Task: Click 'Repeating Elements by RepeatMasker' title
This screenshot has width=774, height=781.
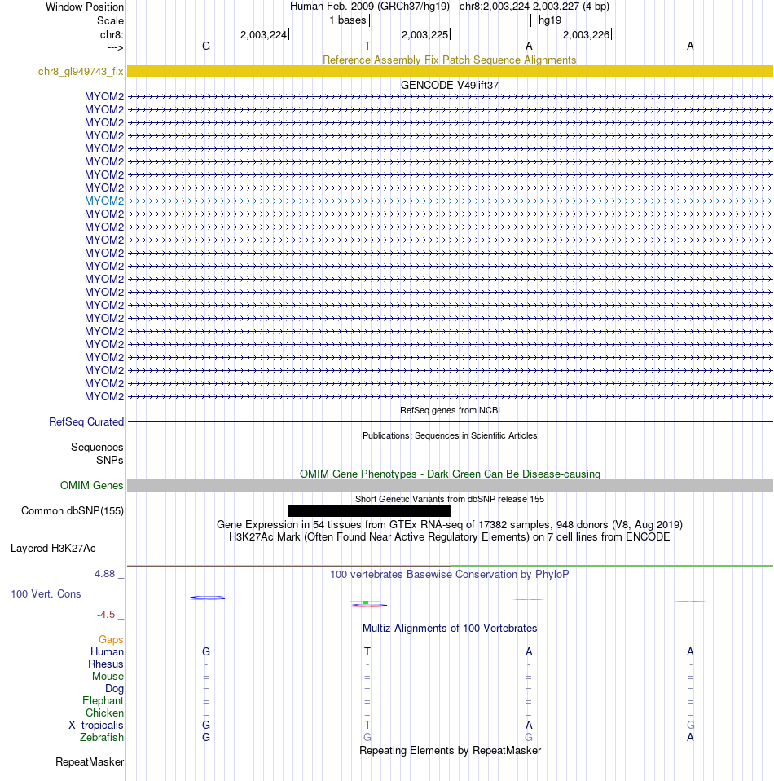Action: [450, 750]
